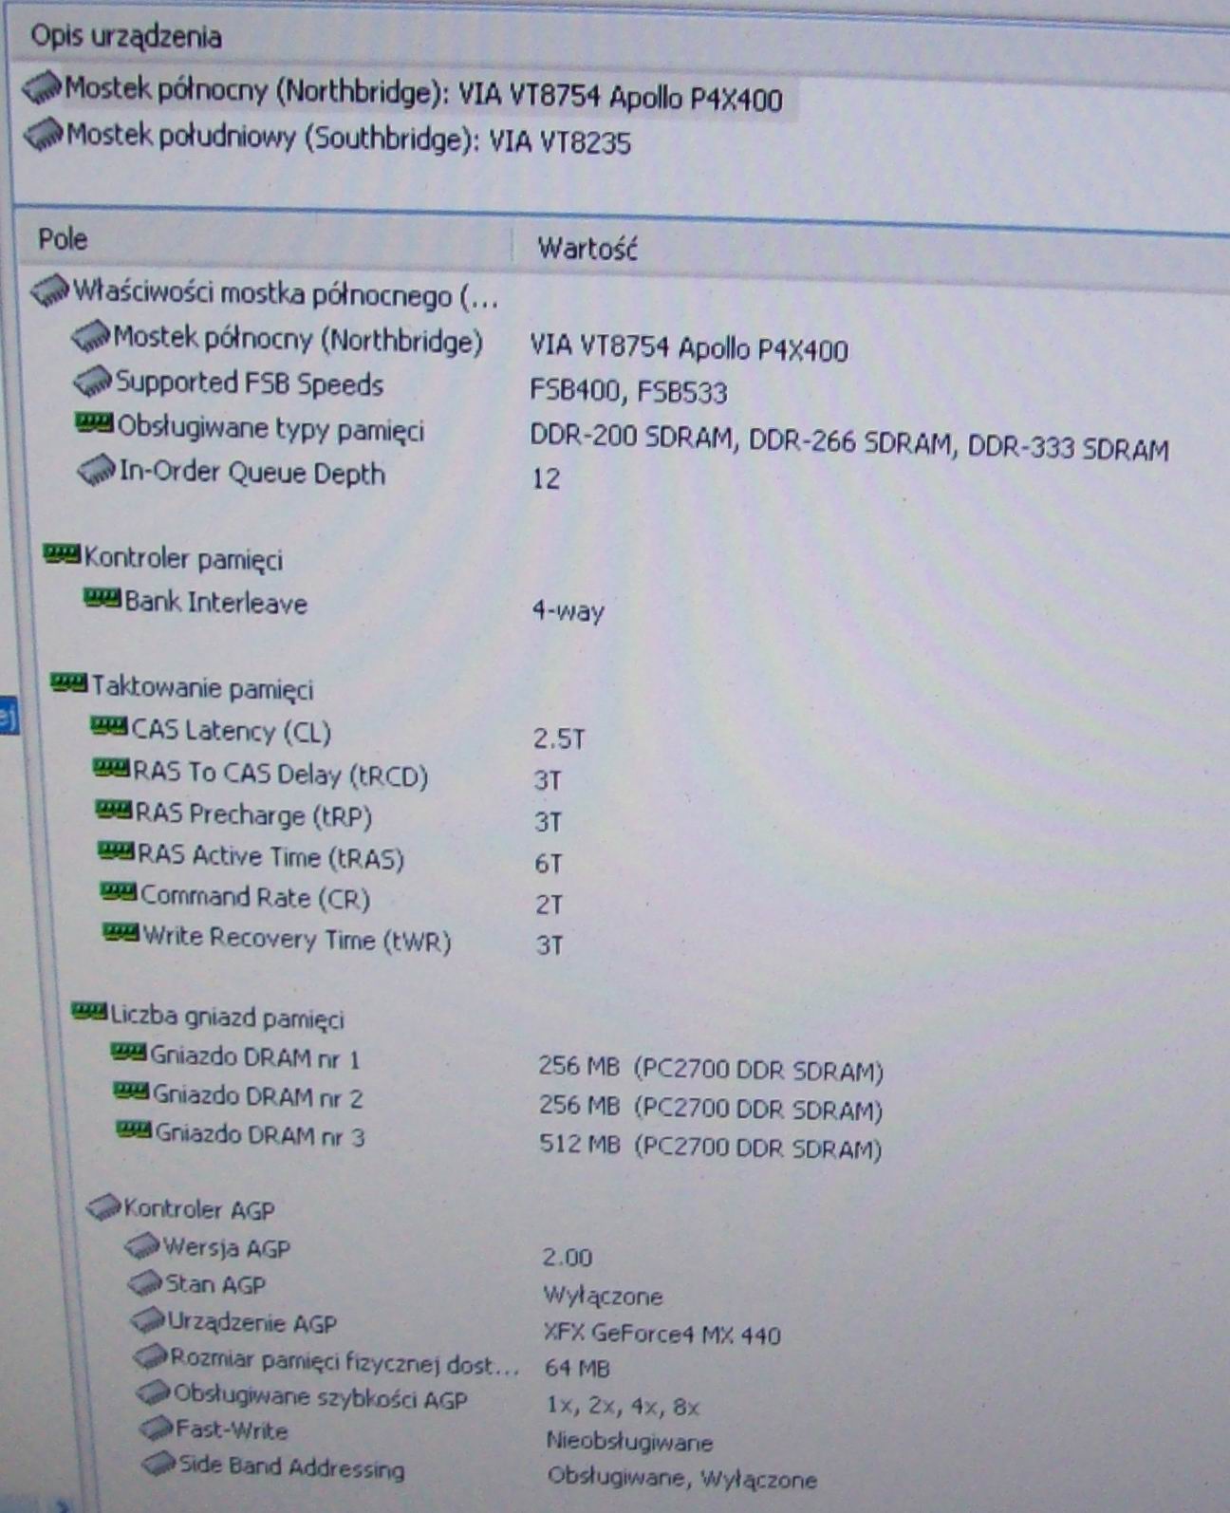Image resolution: width=1230 pixels, height=1513 pixels.
Task: Select Gniazdo DRAM nr 1 label
Action: [x=255, y=1056]
